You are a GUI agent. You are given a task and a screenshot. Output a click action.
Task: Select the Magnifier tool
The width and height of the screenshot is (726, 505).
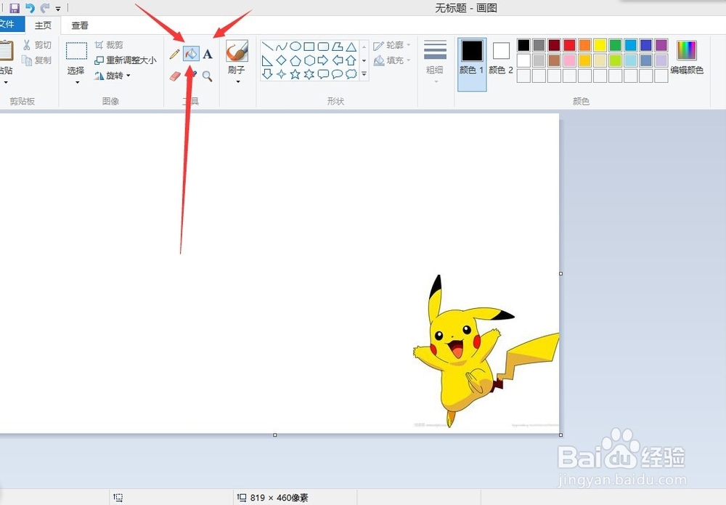point(208,76)
